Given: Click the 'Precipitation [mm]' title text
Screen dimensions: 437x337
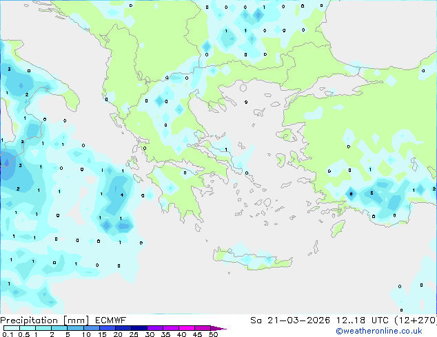Looking at the screenshot, I should tap(45, 320).
